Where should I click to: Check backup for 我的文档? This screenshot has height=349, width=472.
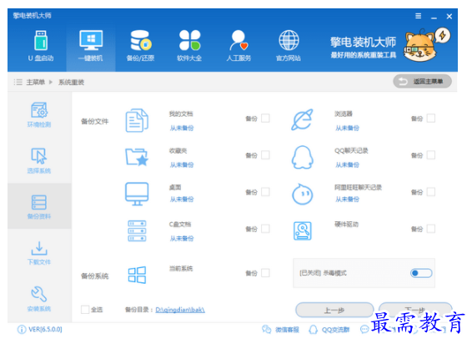(265, 118)
